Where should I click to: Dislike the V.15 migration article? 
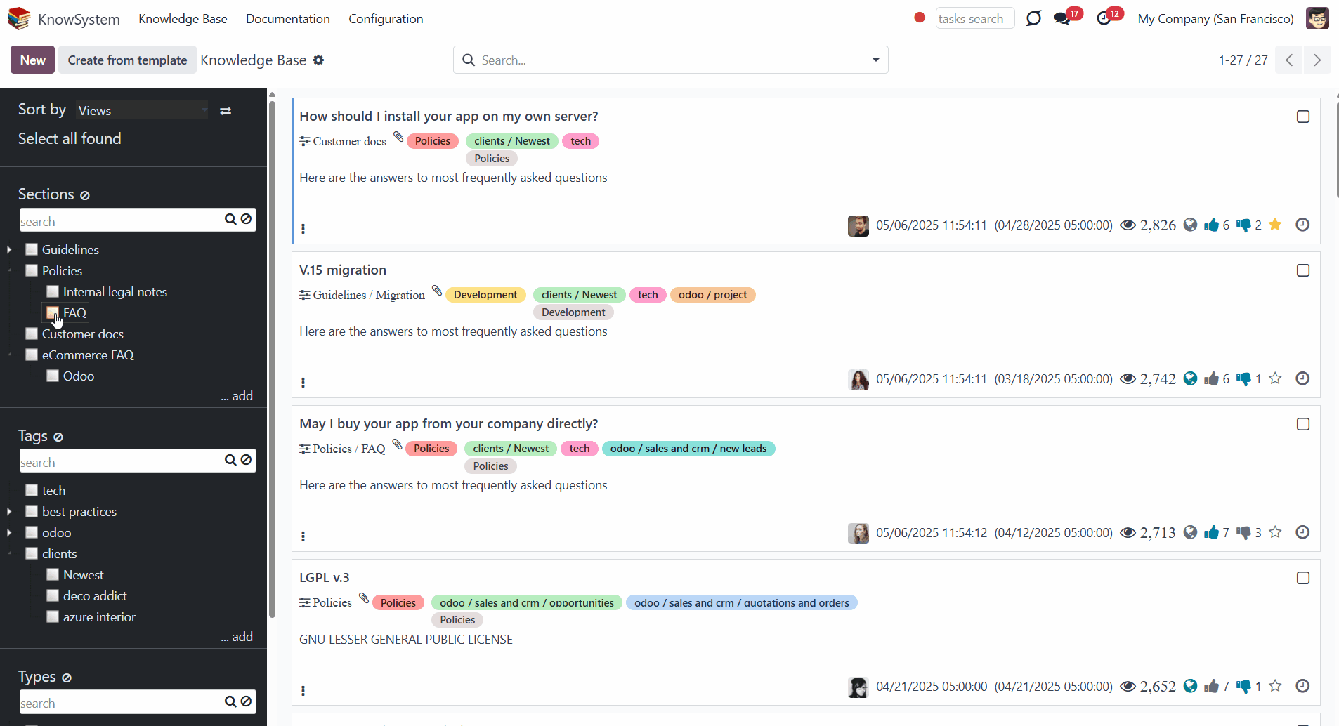coord(1243,379)
